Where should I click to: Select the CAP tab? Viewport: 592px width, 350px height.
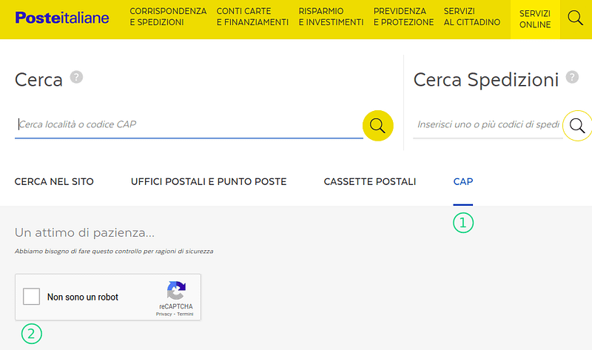pos(463,181)
